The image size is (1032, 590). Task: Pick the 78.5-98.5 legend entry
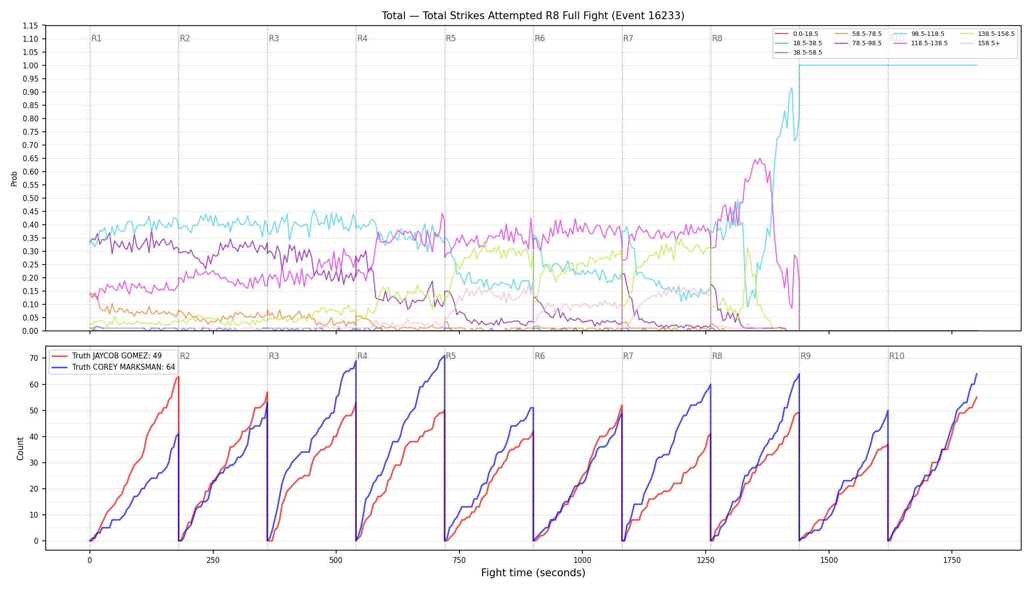click(x=858, y=43)
